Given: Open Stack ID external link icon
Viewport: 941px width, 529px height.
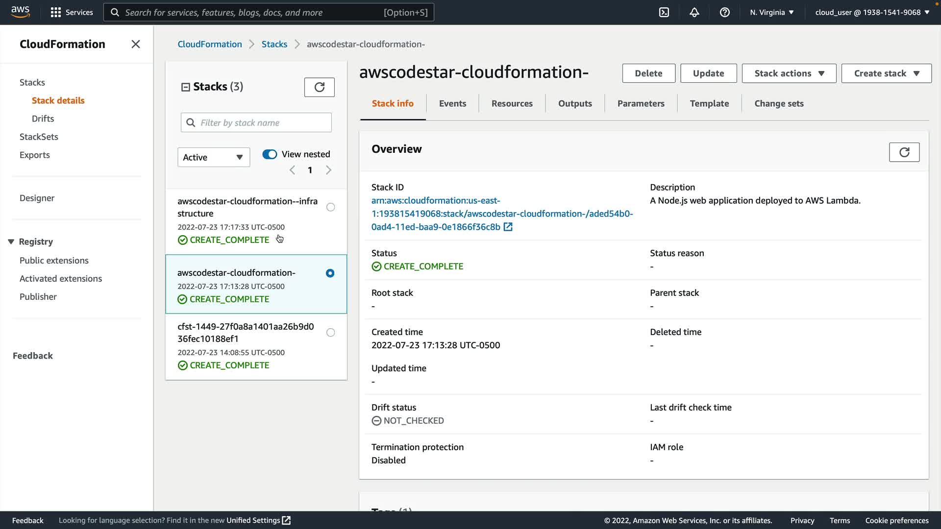Looking at the screenshot, I should [508, 227].
